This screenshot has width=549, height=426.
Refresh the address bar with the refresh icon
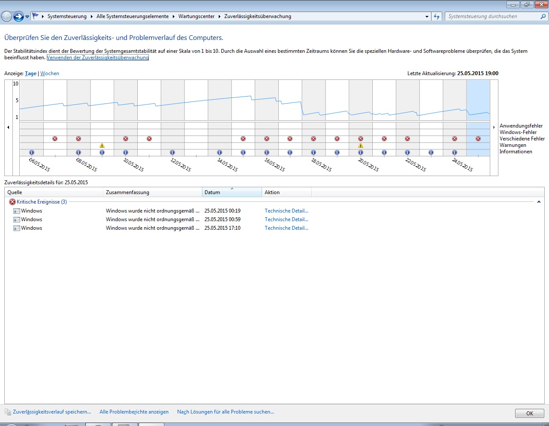[437, 16]
